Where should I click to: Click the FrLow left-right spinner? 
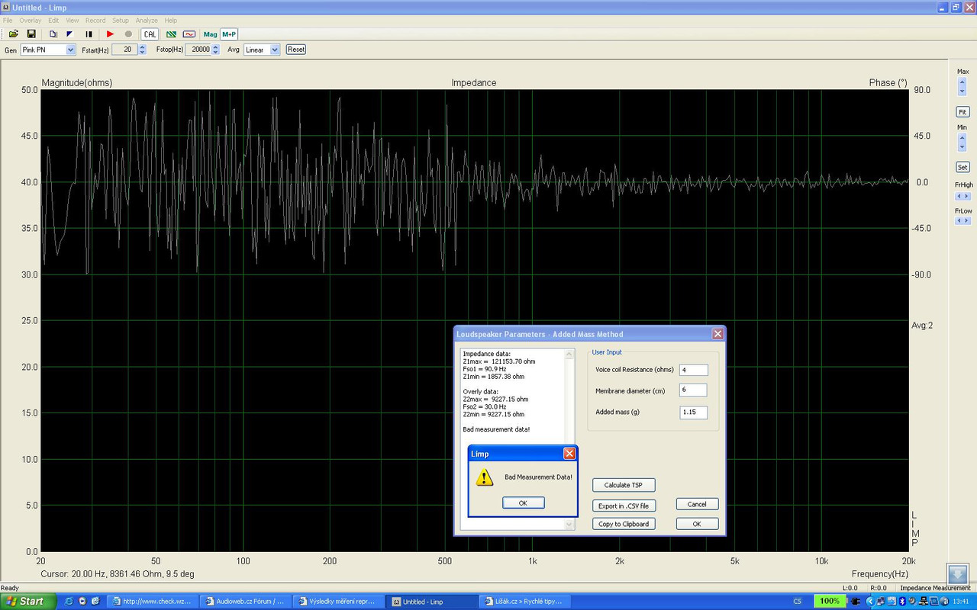pyautogui.click(x=962, y=221)
